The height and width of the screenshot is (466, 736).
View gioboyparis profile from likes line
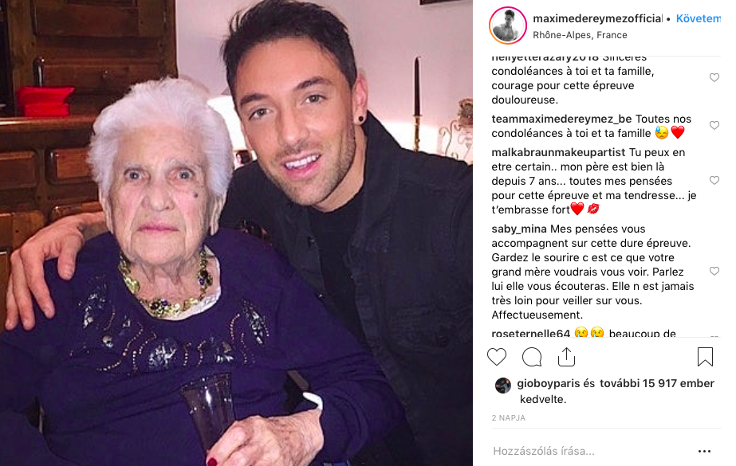549,383
